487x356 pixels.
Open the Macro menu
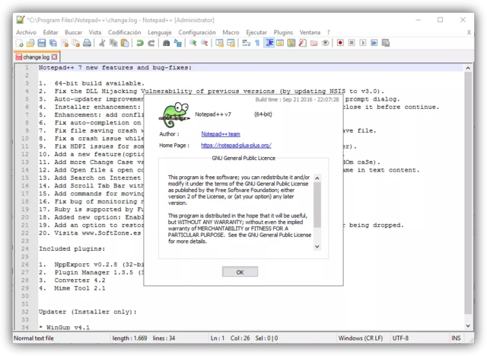coord(231,32)
